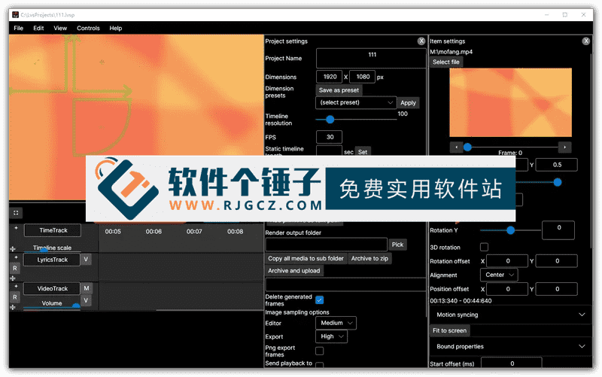Viewport: 602px width, 377px height.
Task: Expand the Motion syncing section
Action: coord(511,315)
